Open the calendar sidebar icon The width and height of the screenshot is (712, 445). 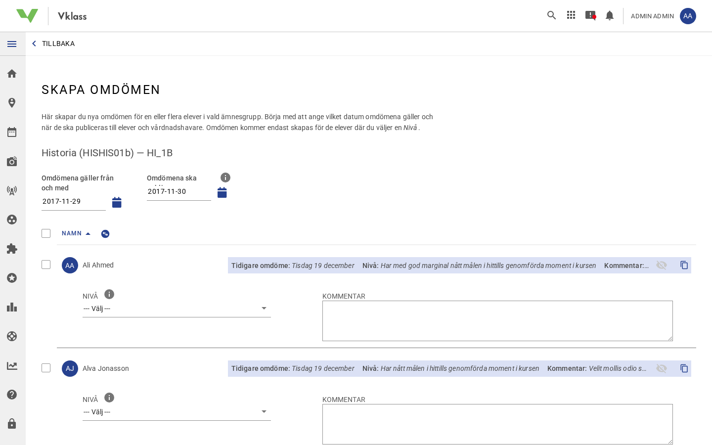[x=12, y=132]
